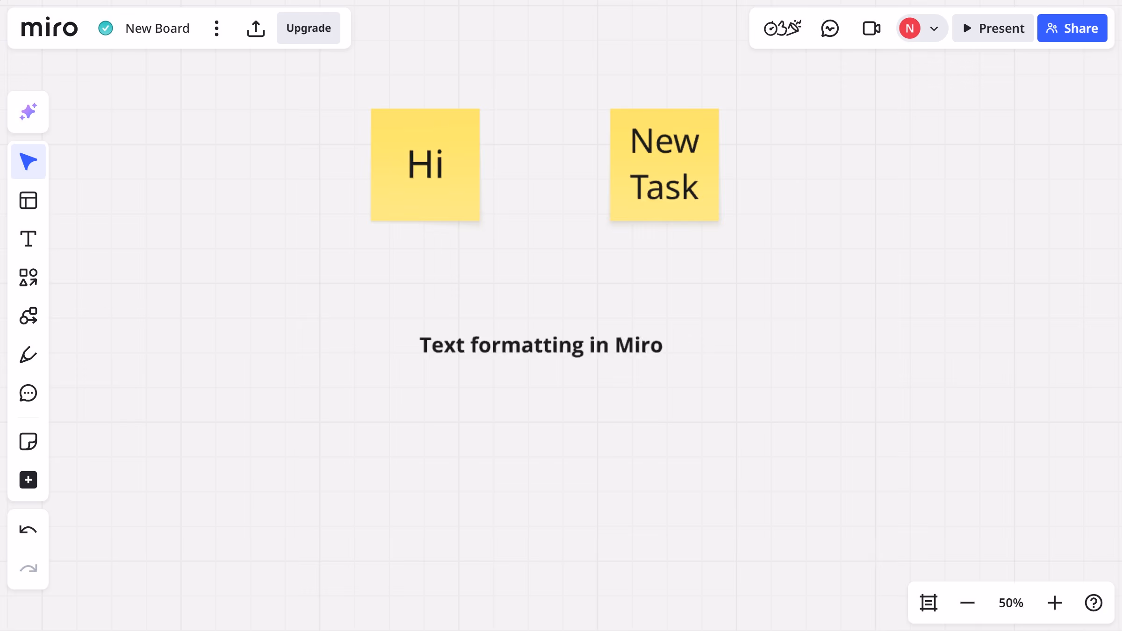Open the Help question mark
Image resolution: width=1122 pixels, height=631 pixels.
click(x=1093, y=603)
